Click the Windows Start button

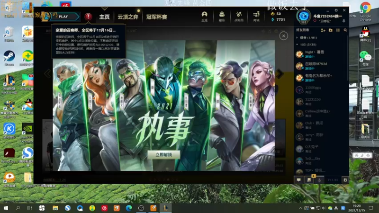(6, 208)
